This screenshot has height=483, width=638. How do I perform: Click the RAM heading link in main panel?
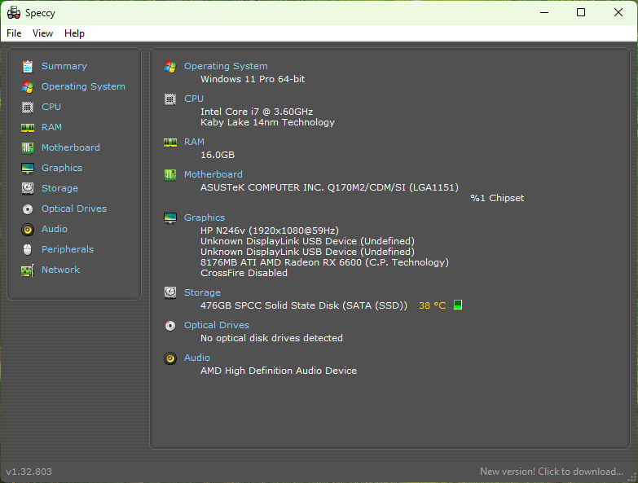point(194,142)
